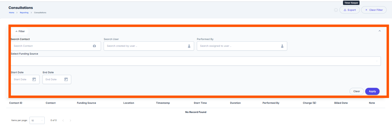Click the info icon beside Export
Image resolution: width=392 pixels, height=137 pixels.
[x=336, y=10]
